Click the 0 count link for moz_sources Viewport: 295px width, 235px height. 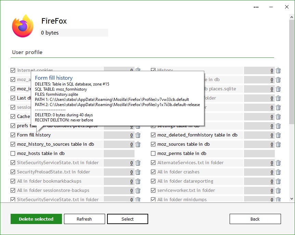click(x=272, y=144)
